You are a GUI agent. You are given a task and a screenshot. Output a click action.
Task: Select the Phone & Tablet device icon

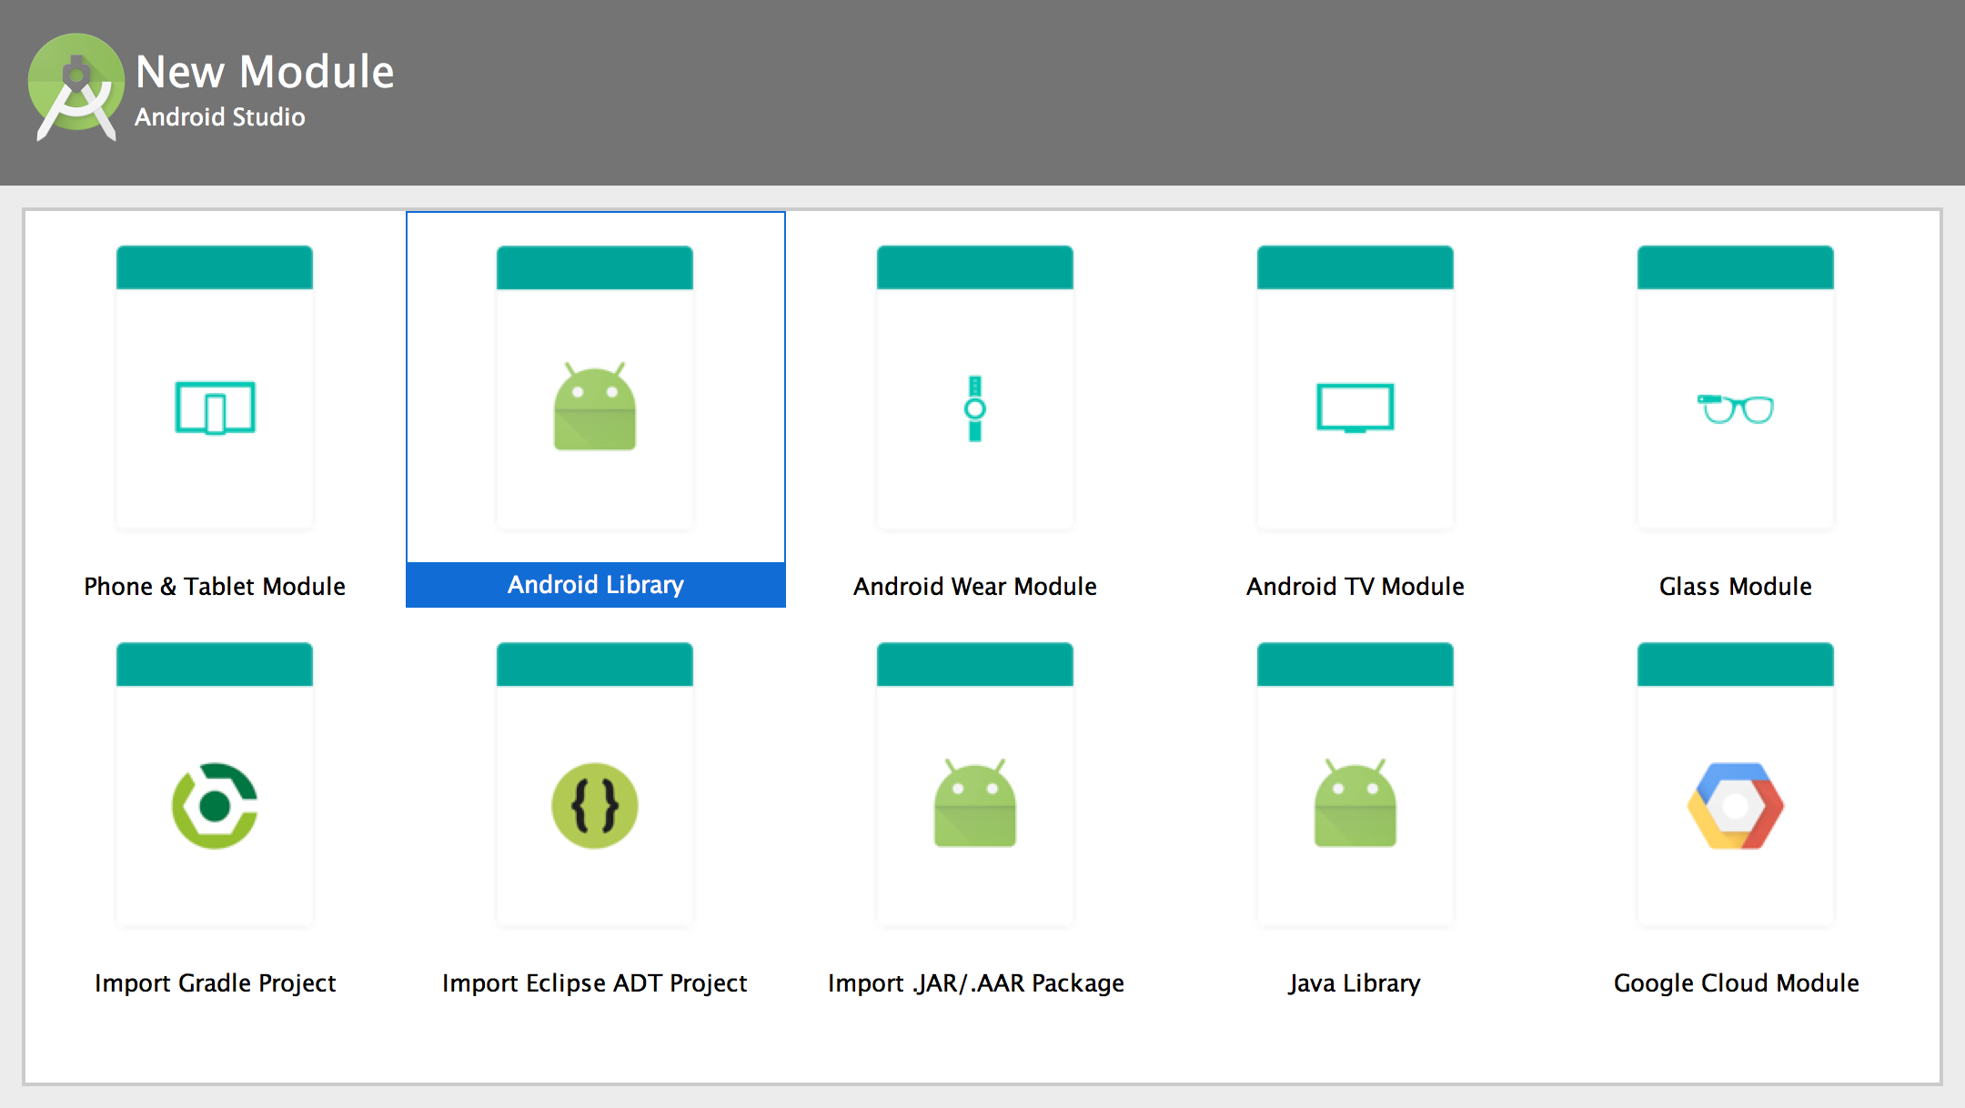point(215,408)
